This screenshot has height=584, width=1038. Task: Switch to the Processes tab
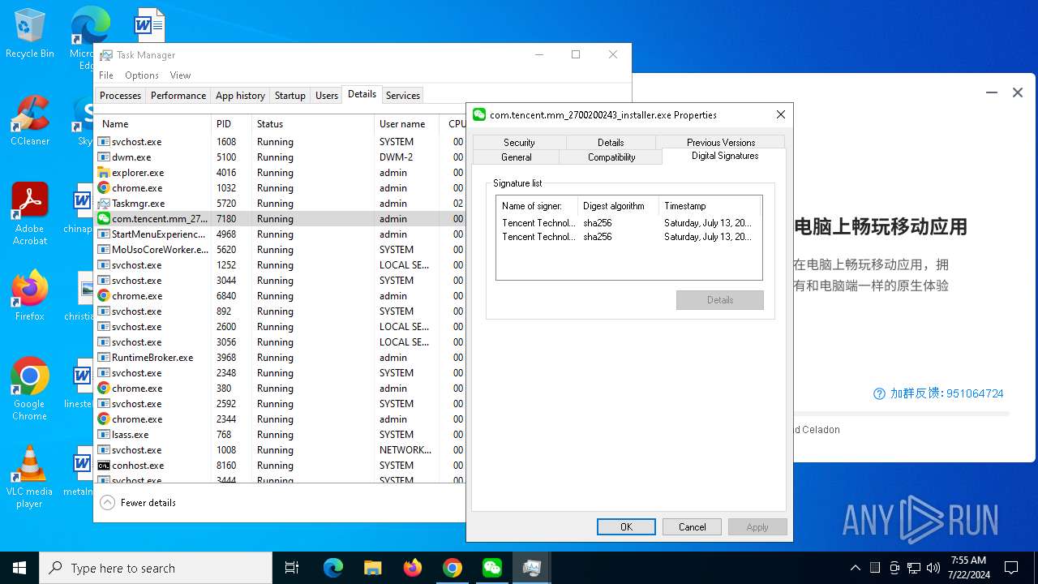[x=120, y=95]
